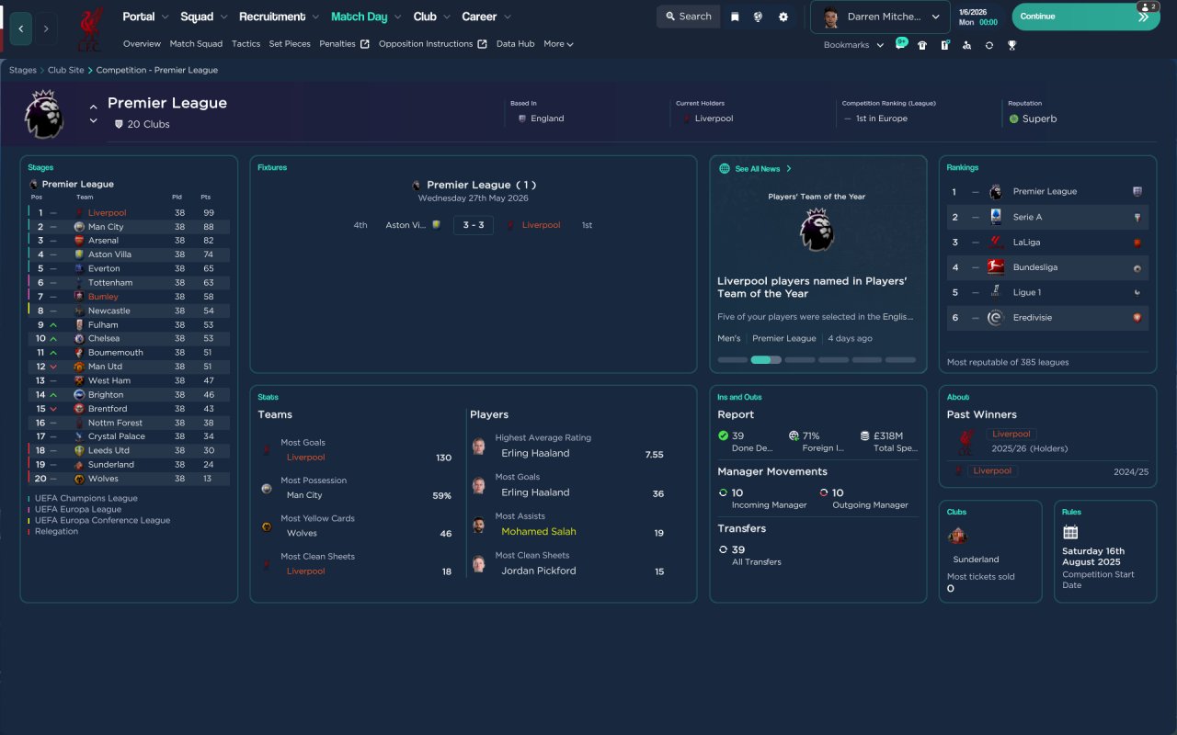The width and height of the screenshot is (1177, 735).
Task: Click the first news carousel indicator
Action: click(732, 360)
